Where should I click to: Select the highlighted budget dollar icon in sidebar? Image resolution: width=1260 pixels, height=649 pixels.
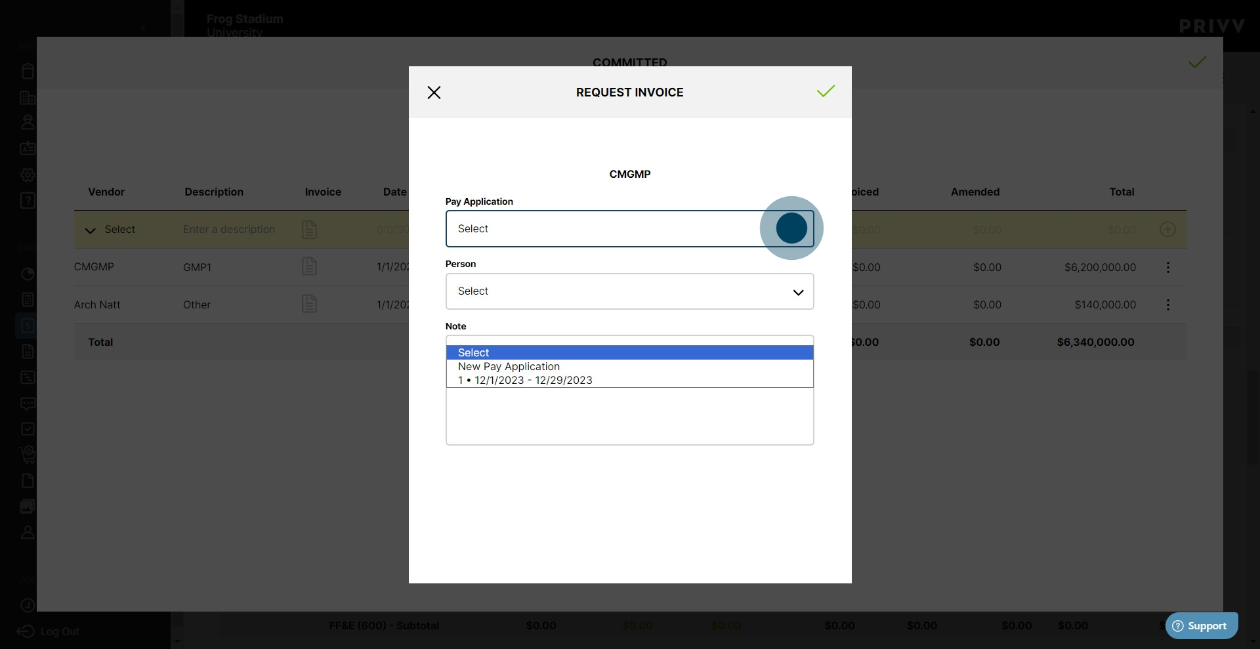pyautogui.click(x=27, y=325)
